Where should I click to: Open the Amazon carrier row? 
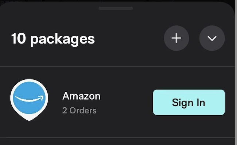tap(118, 102)
